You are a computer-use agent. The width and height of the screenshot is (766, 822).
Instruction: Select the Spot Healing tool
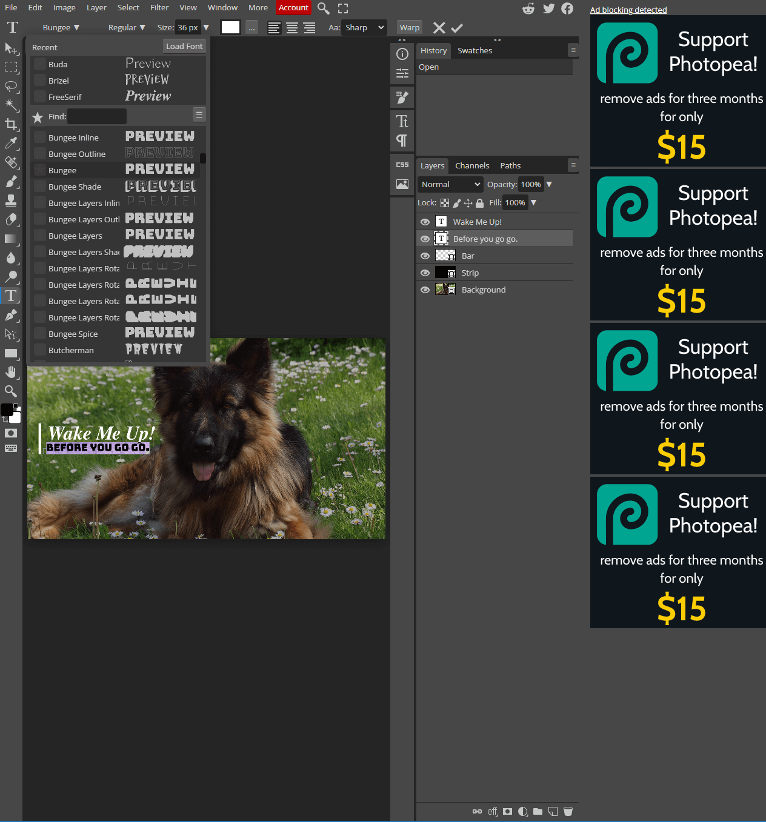point(11,162)
